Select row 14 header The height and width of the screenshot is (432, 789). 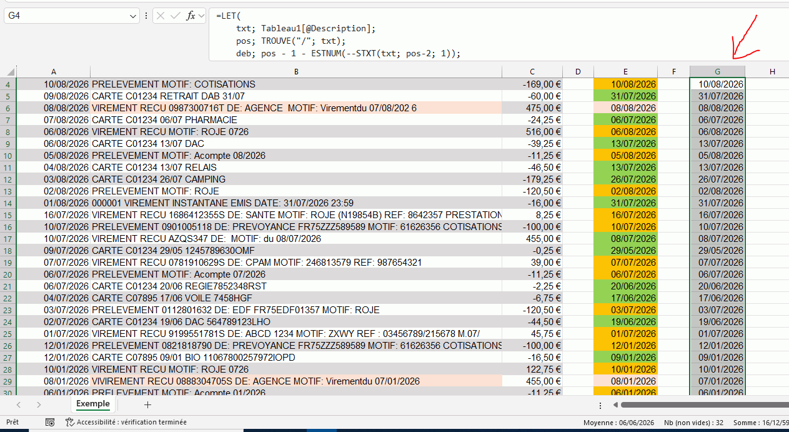8,203
